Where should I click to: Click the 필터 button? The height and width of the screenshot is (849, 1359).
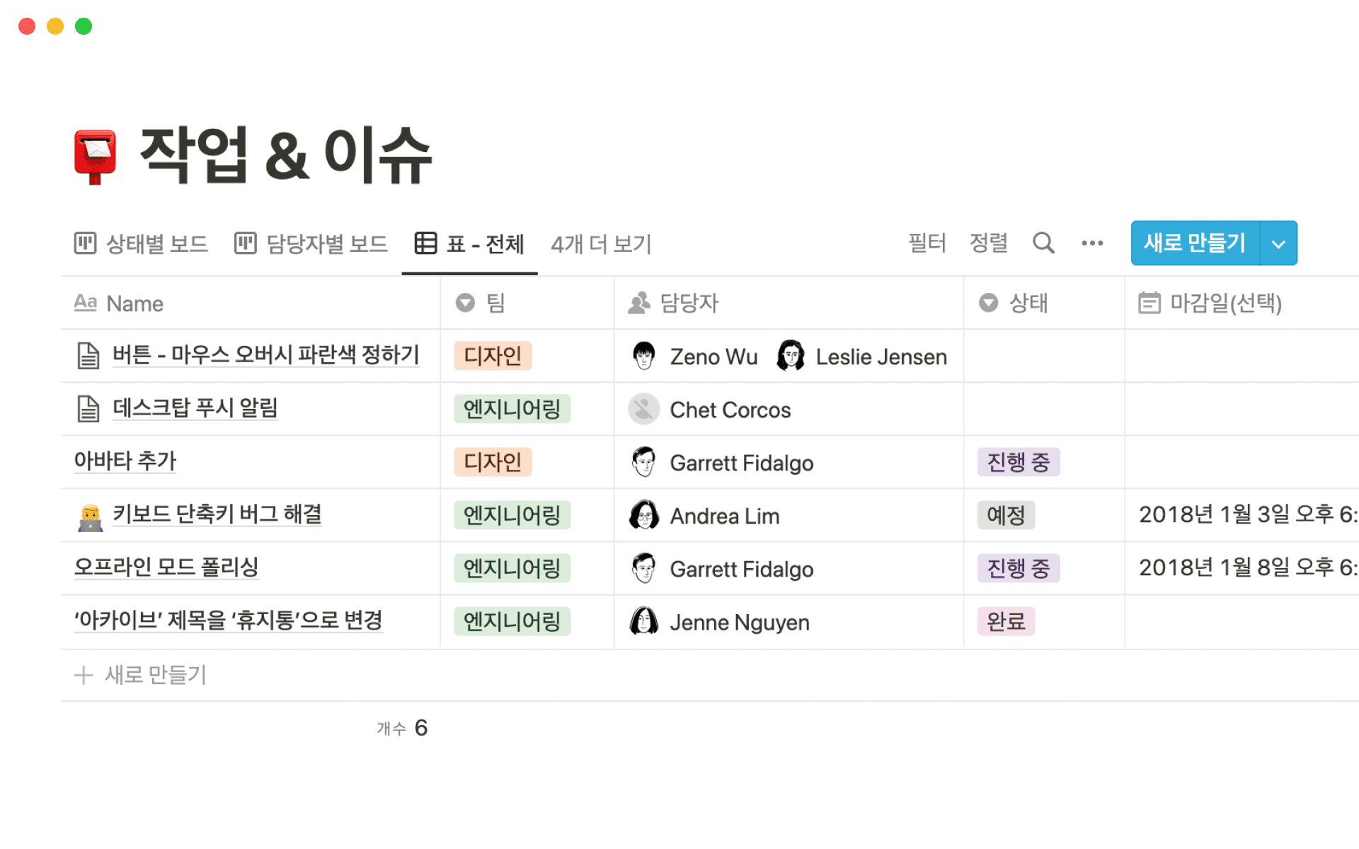click(927, 243)
